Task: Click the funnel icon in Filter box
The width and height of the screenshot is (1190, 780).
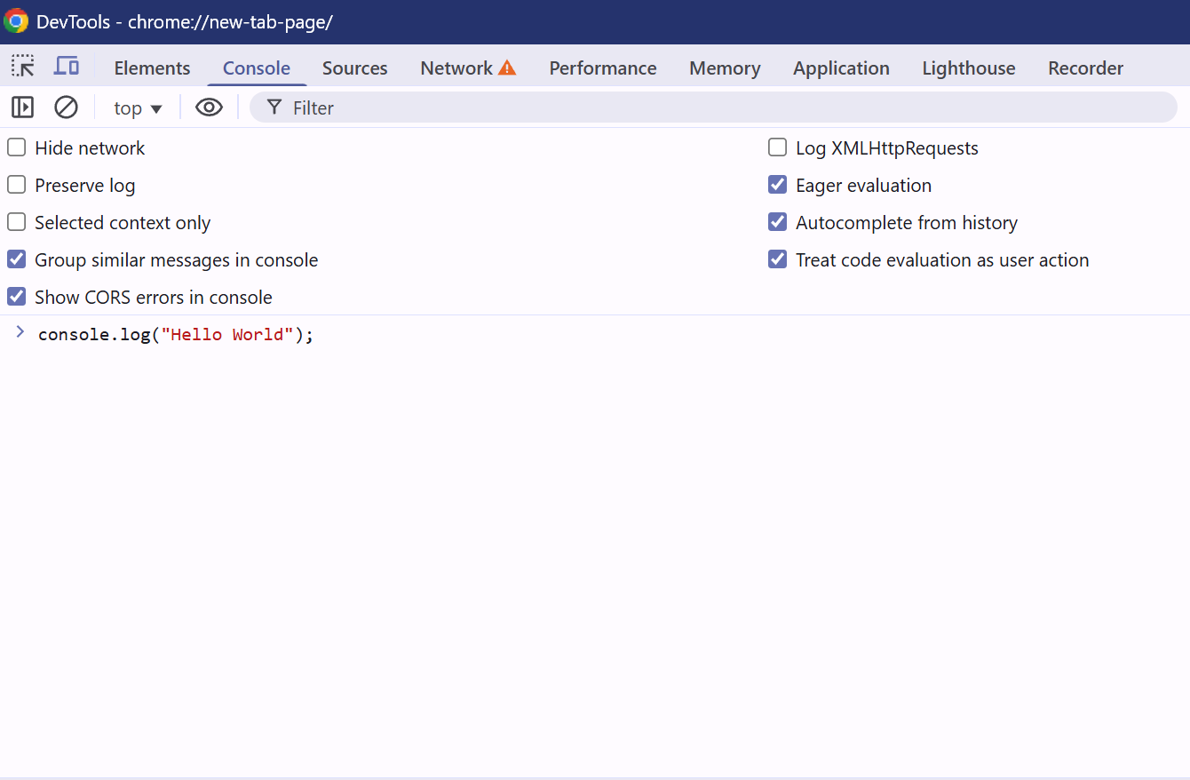Action: coord(274,107)
